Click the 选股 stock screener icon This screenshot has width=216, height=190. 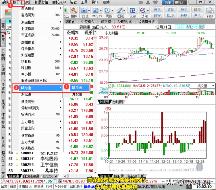pyautogui.click(x=143, y=11)
